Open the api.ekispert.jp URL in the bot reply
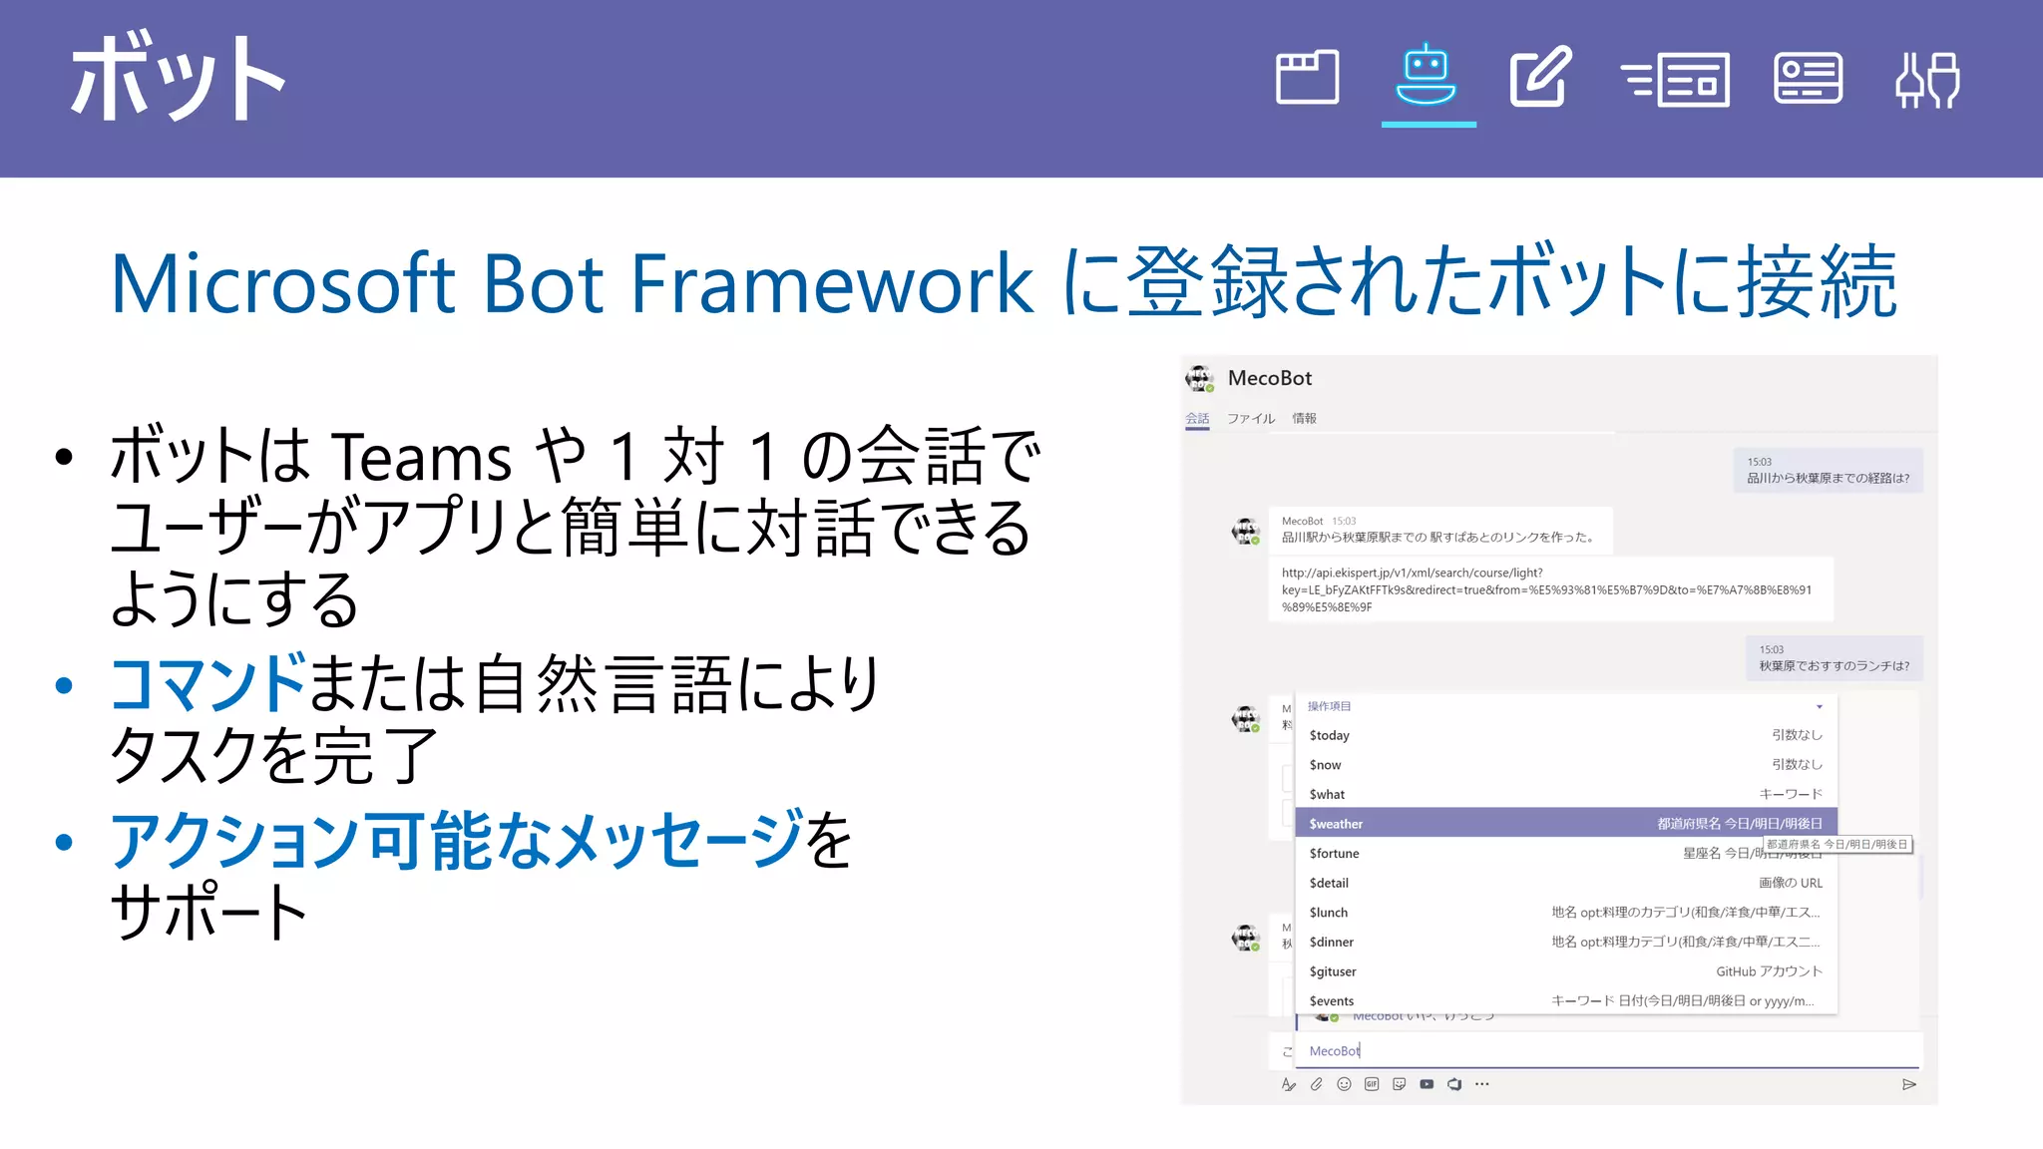Image resolution: width=2043 pixels, height=1149 pixels. coord(1547,589)
